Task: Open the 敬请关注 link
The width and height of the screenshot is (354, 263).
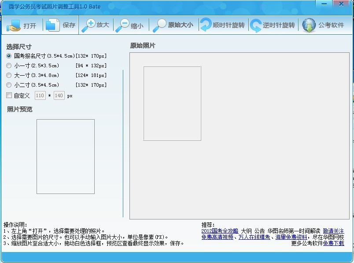Action: 333,231
